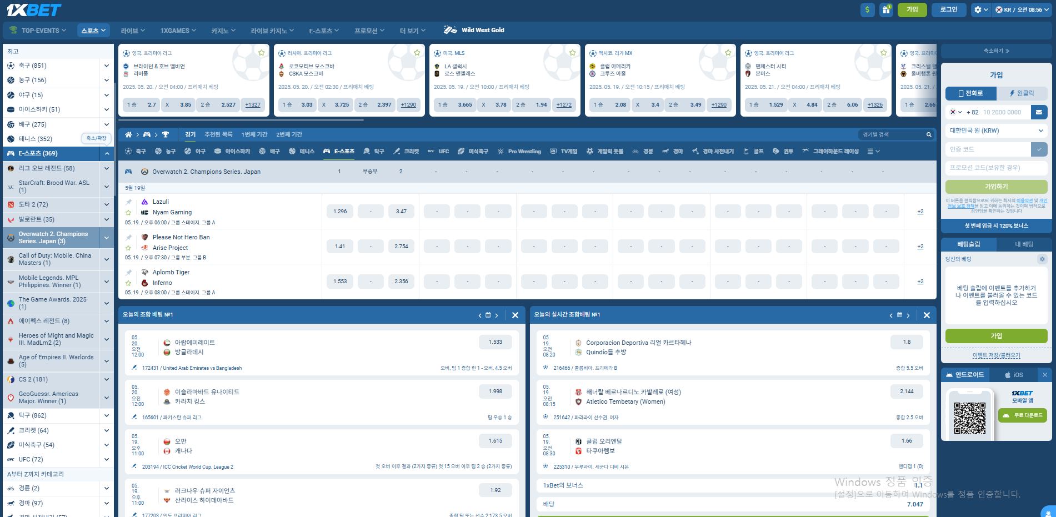Select football icon in sports filter bar
This screenshot has width=1056, height=517.
[136, 151]
